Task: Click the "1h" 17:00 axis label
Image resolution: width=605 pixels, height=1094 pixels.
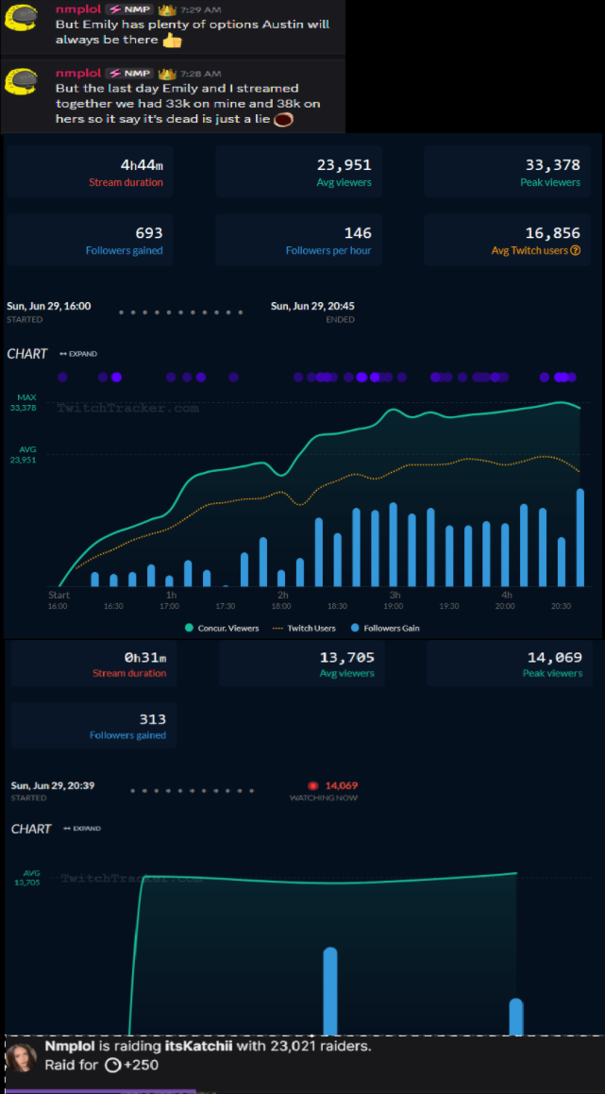Action: [170, 600]
